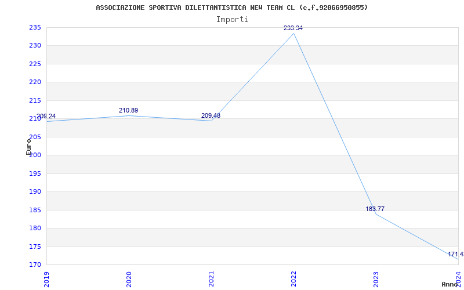Click the Euro y-axis title
Screen dimensions: 464x290
coord(28,147)
